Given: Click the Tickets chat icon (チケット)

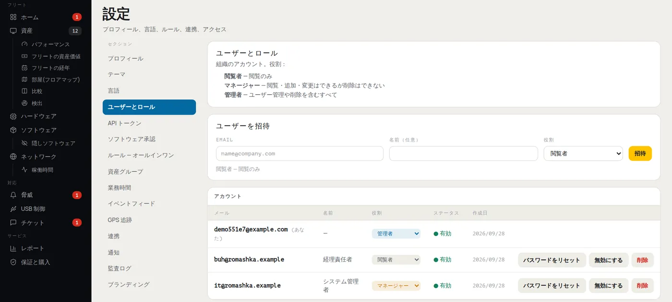Looking at the screenshot, I should pyautogui.click(x=13, y=223).
